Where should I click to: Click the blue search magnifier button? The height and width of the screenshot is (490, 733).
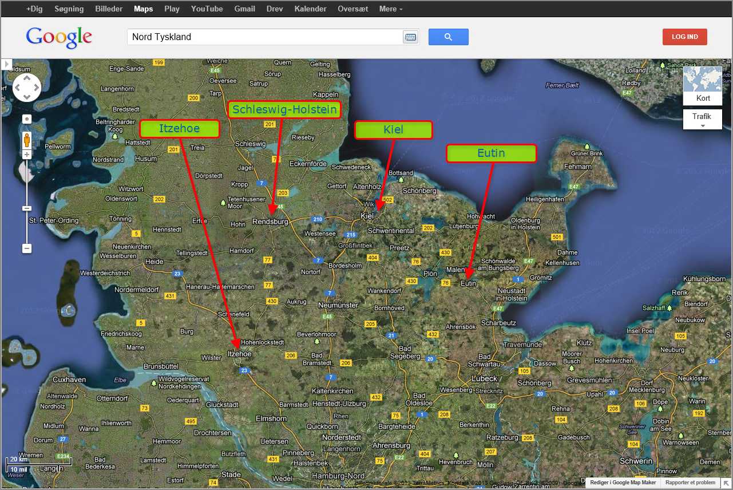[448, 37]
